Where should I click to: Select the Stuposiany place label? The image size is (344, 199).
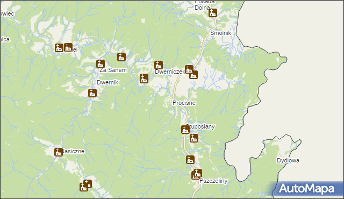200,126
